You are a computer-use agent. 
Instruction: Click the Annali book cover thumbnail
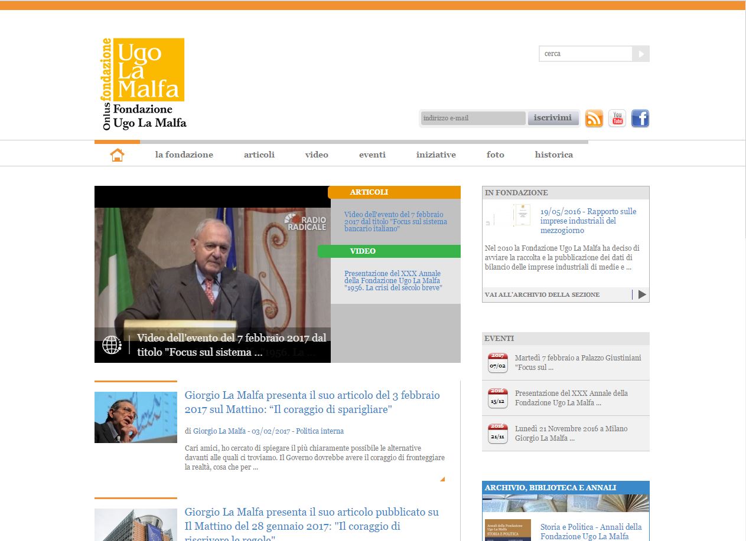tap(507, 530)
